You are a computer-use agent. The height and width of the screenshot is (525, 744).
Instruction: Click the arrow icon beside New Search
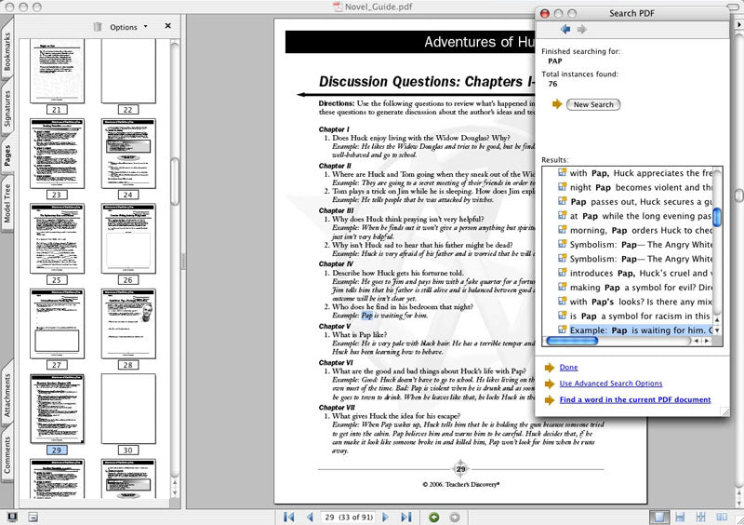(557, 104)
